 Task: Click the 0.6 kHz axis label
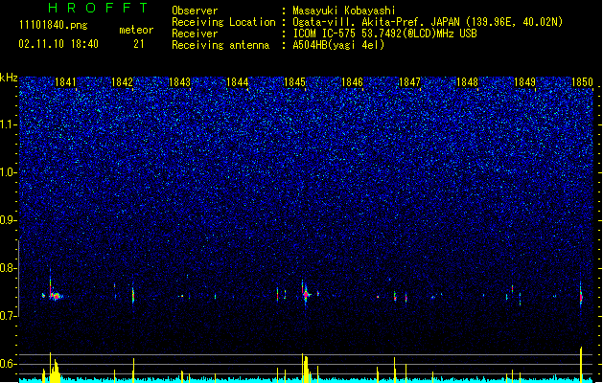tap(9, 364)
